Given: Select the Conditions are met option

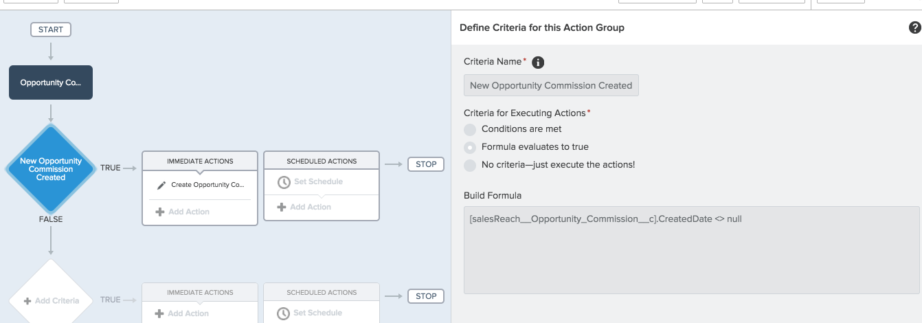Looking at the screenshot, I should pyautogui.click(x=470, y=129).
